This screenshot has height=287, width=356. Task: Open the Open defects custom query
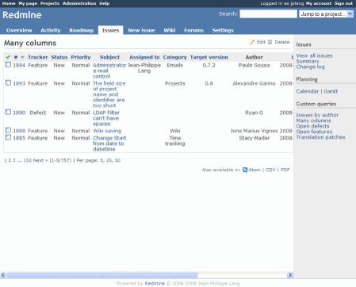[x=312, y=126]
